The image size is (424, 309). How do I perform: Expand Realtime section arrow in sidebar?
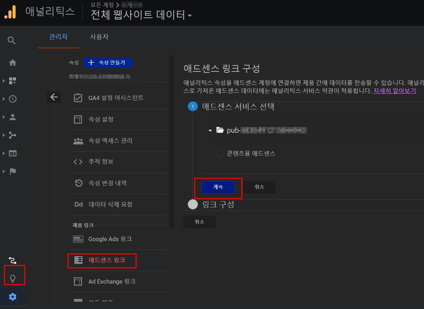(x=4, y=99)
